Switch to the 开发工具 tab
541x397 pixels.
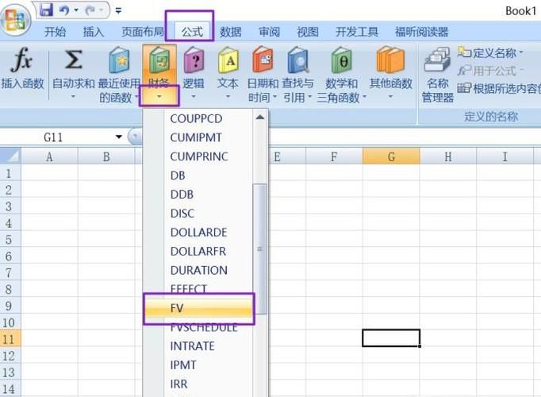(x=357, y=32)
